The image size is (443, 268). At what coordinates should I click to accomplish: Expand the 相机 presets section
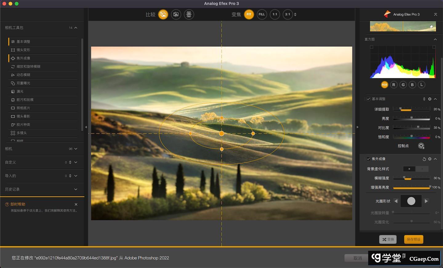coord(76,149)
